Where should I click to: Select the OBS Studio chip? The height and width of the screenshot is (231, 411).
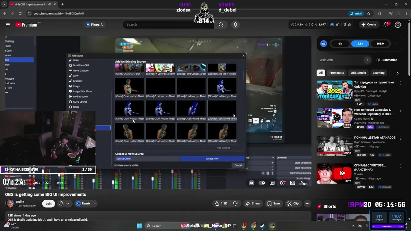(358, 73)
